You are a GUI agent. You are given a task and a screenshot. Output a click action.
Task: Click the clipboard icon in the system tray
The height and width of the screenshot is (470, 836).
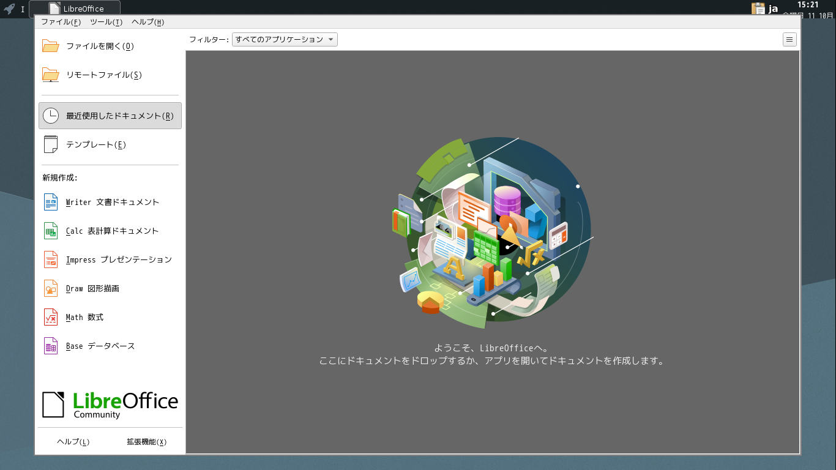click(x=758, y=9)
